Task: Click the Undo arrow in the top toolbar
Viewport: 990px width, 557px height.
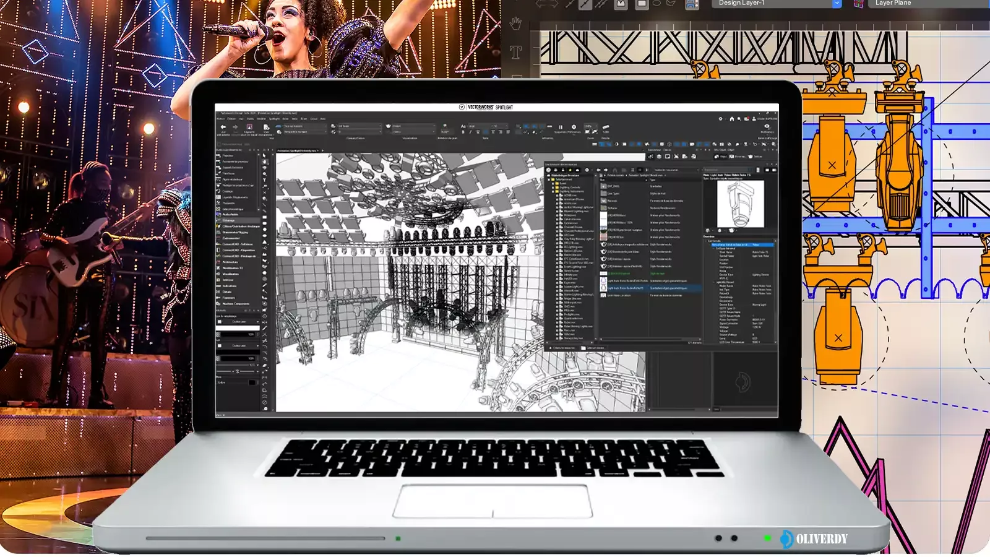Action: [223, 127]
